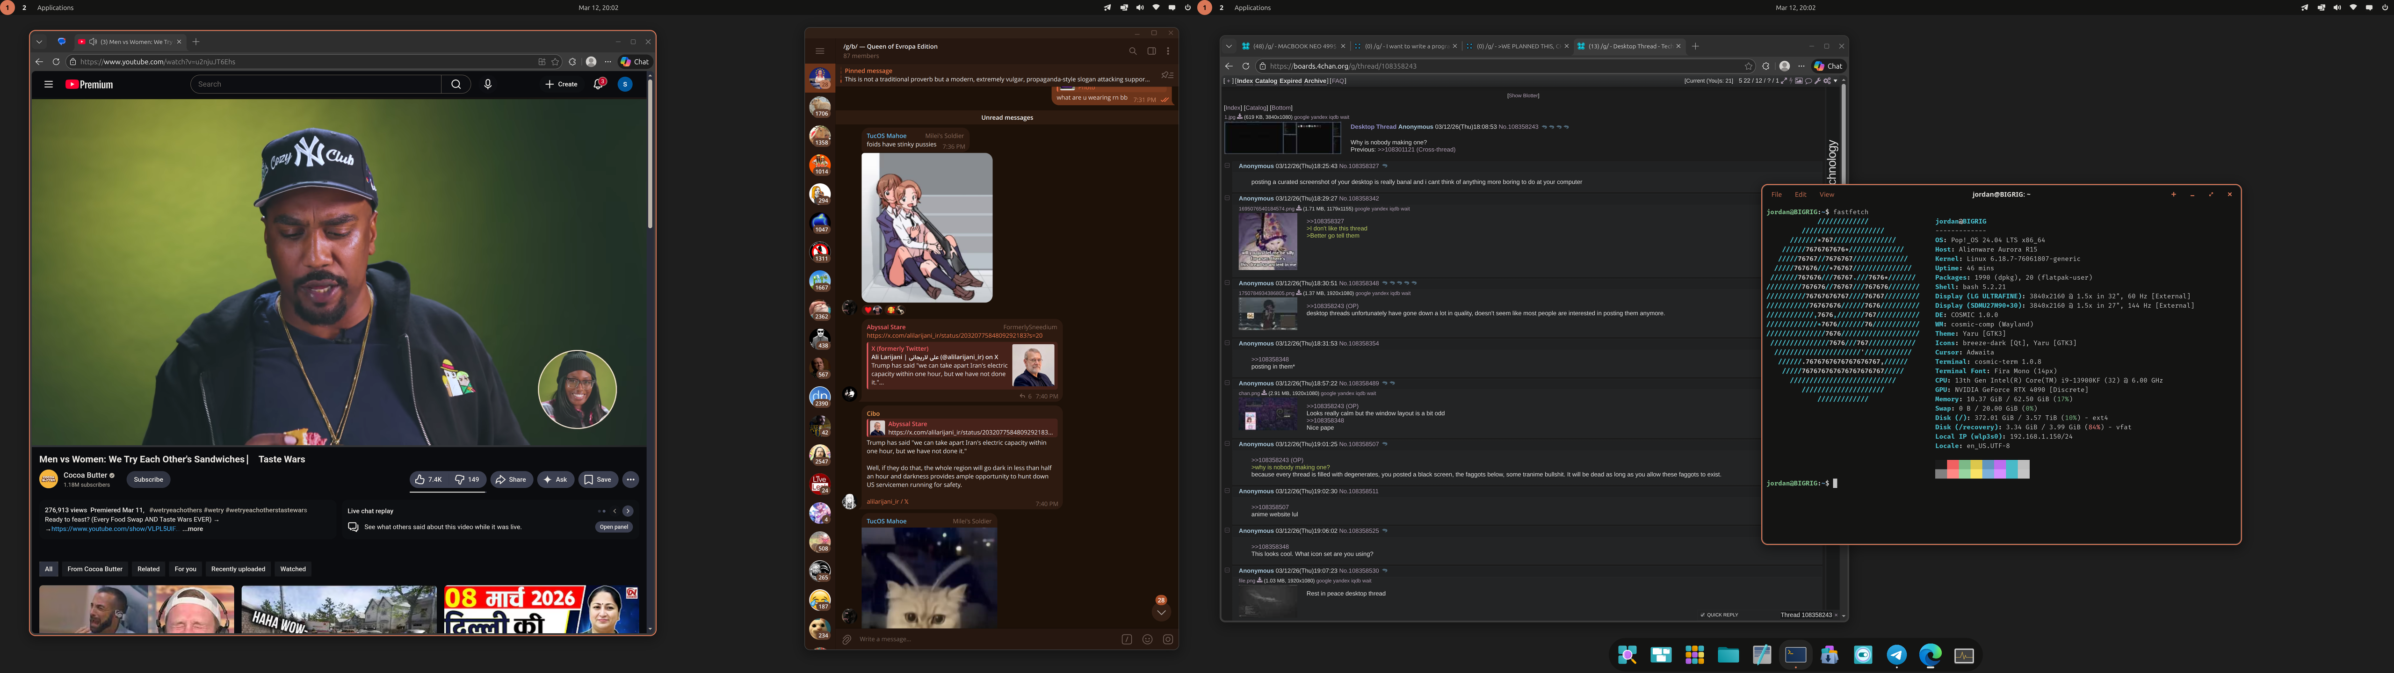Switch to MACBOOK NEO 499$ tab
Image resolution: width=2394 pixels, height=673 pixels.
click(1293, 46)
